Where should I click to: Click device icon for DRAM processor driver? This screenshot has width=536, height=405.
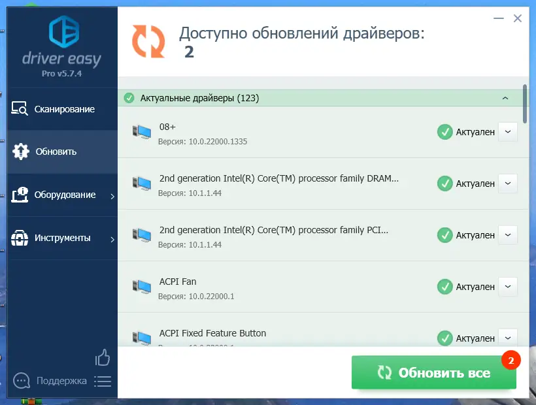tap(142, 184)
